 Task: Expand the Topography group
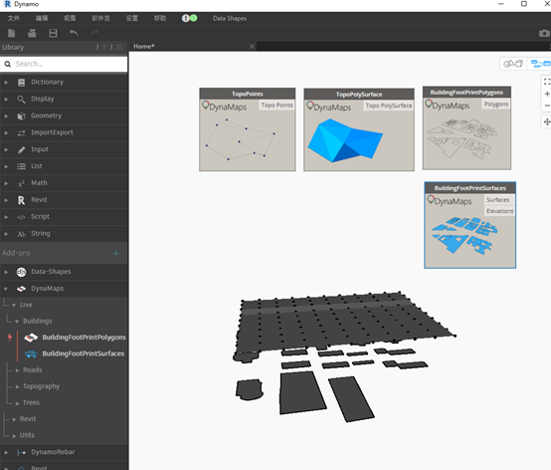17,386
